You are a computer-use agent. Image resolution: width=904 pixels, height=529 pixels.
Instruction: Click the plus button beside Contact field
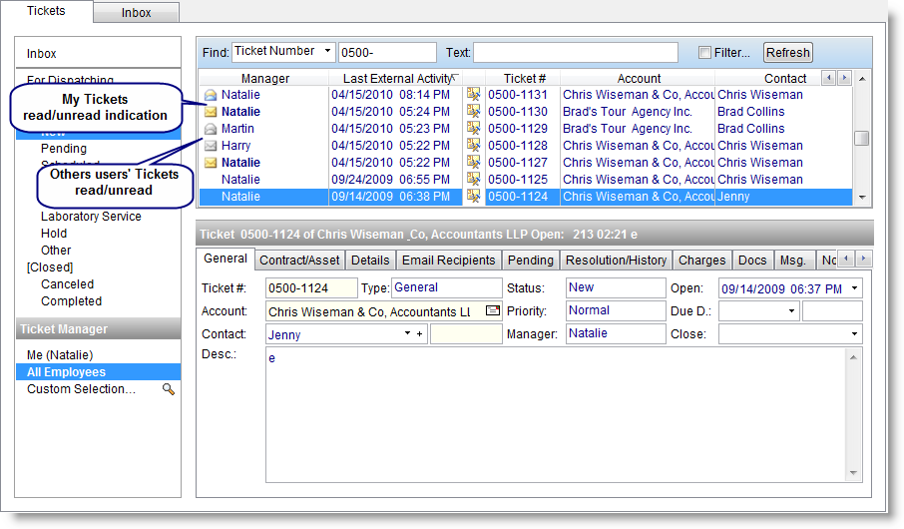(420, 335)
